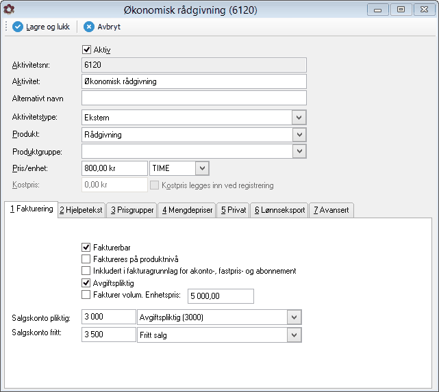This screenshot has width=439, height=392.
Task: Click the Aktivitet label
Action: click(26, 81)
